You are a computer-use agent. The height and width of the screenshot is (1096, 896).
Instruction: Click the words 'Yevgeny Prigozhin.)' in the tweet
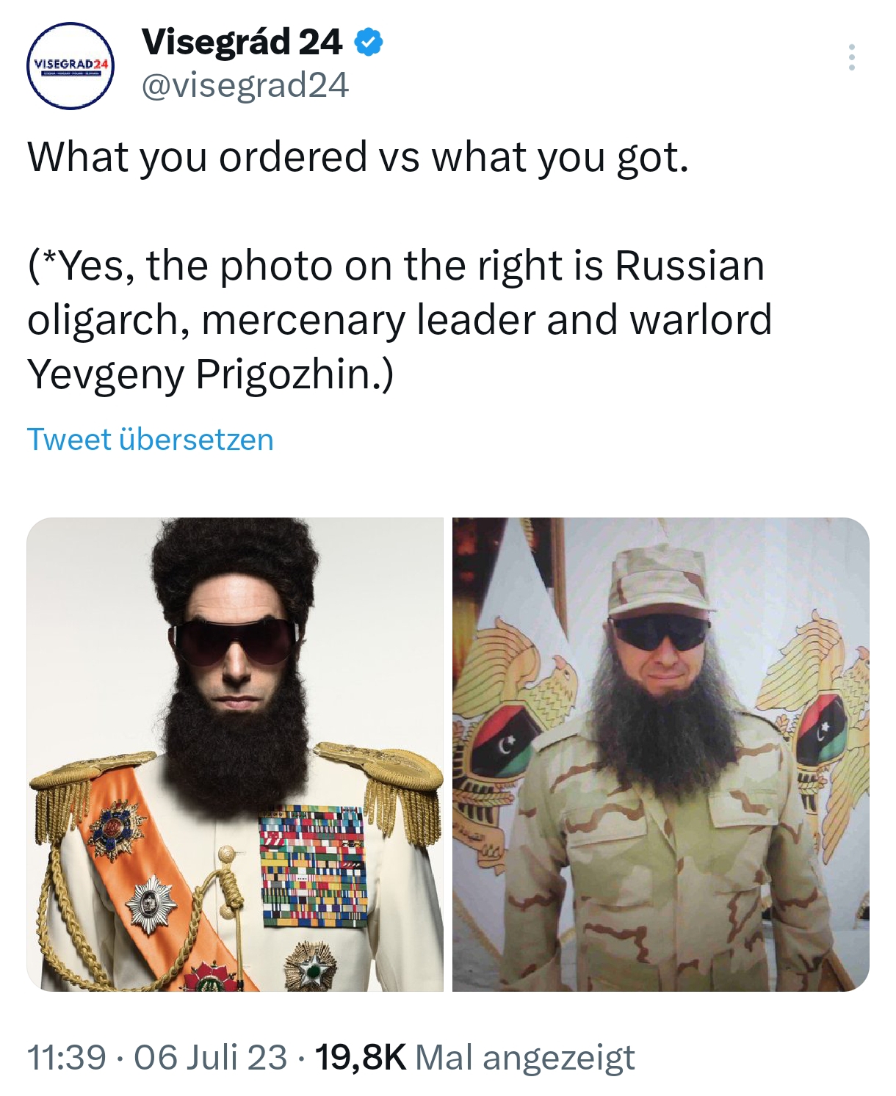tap(211, 374)
